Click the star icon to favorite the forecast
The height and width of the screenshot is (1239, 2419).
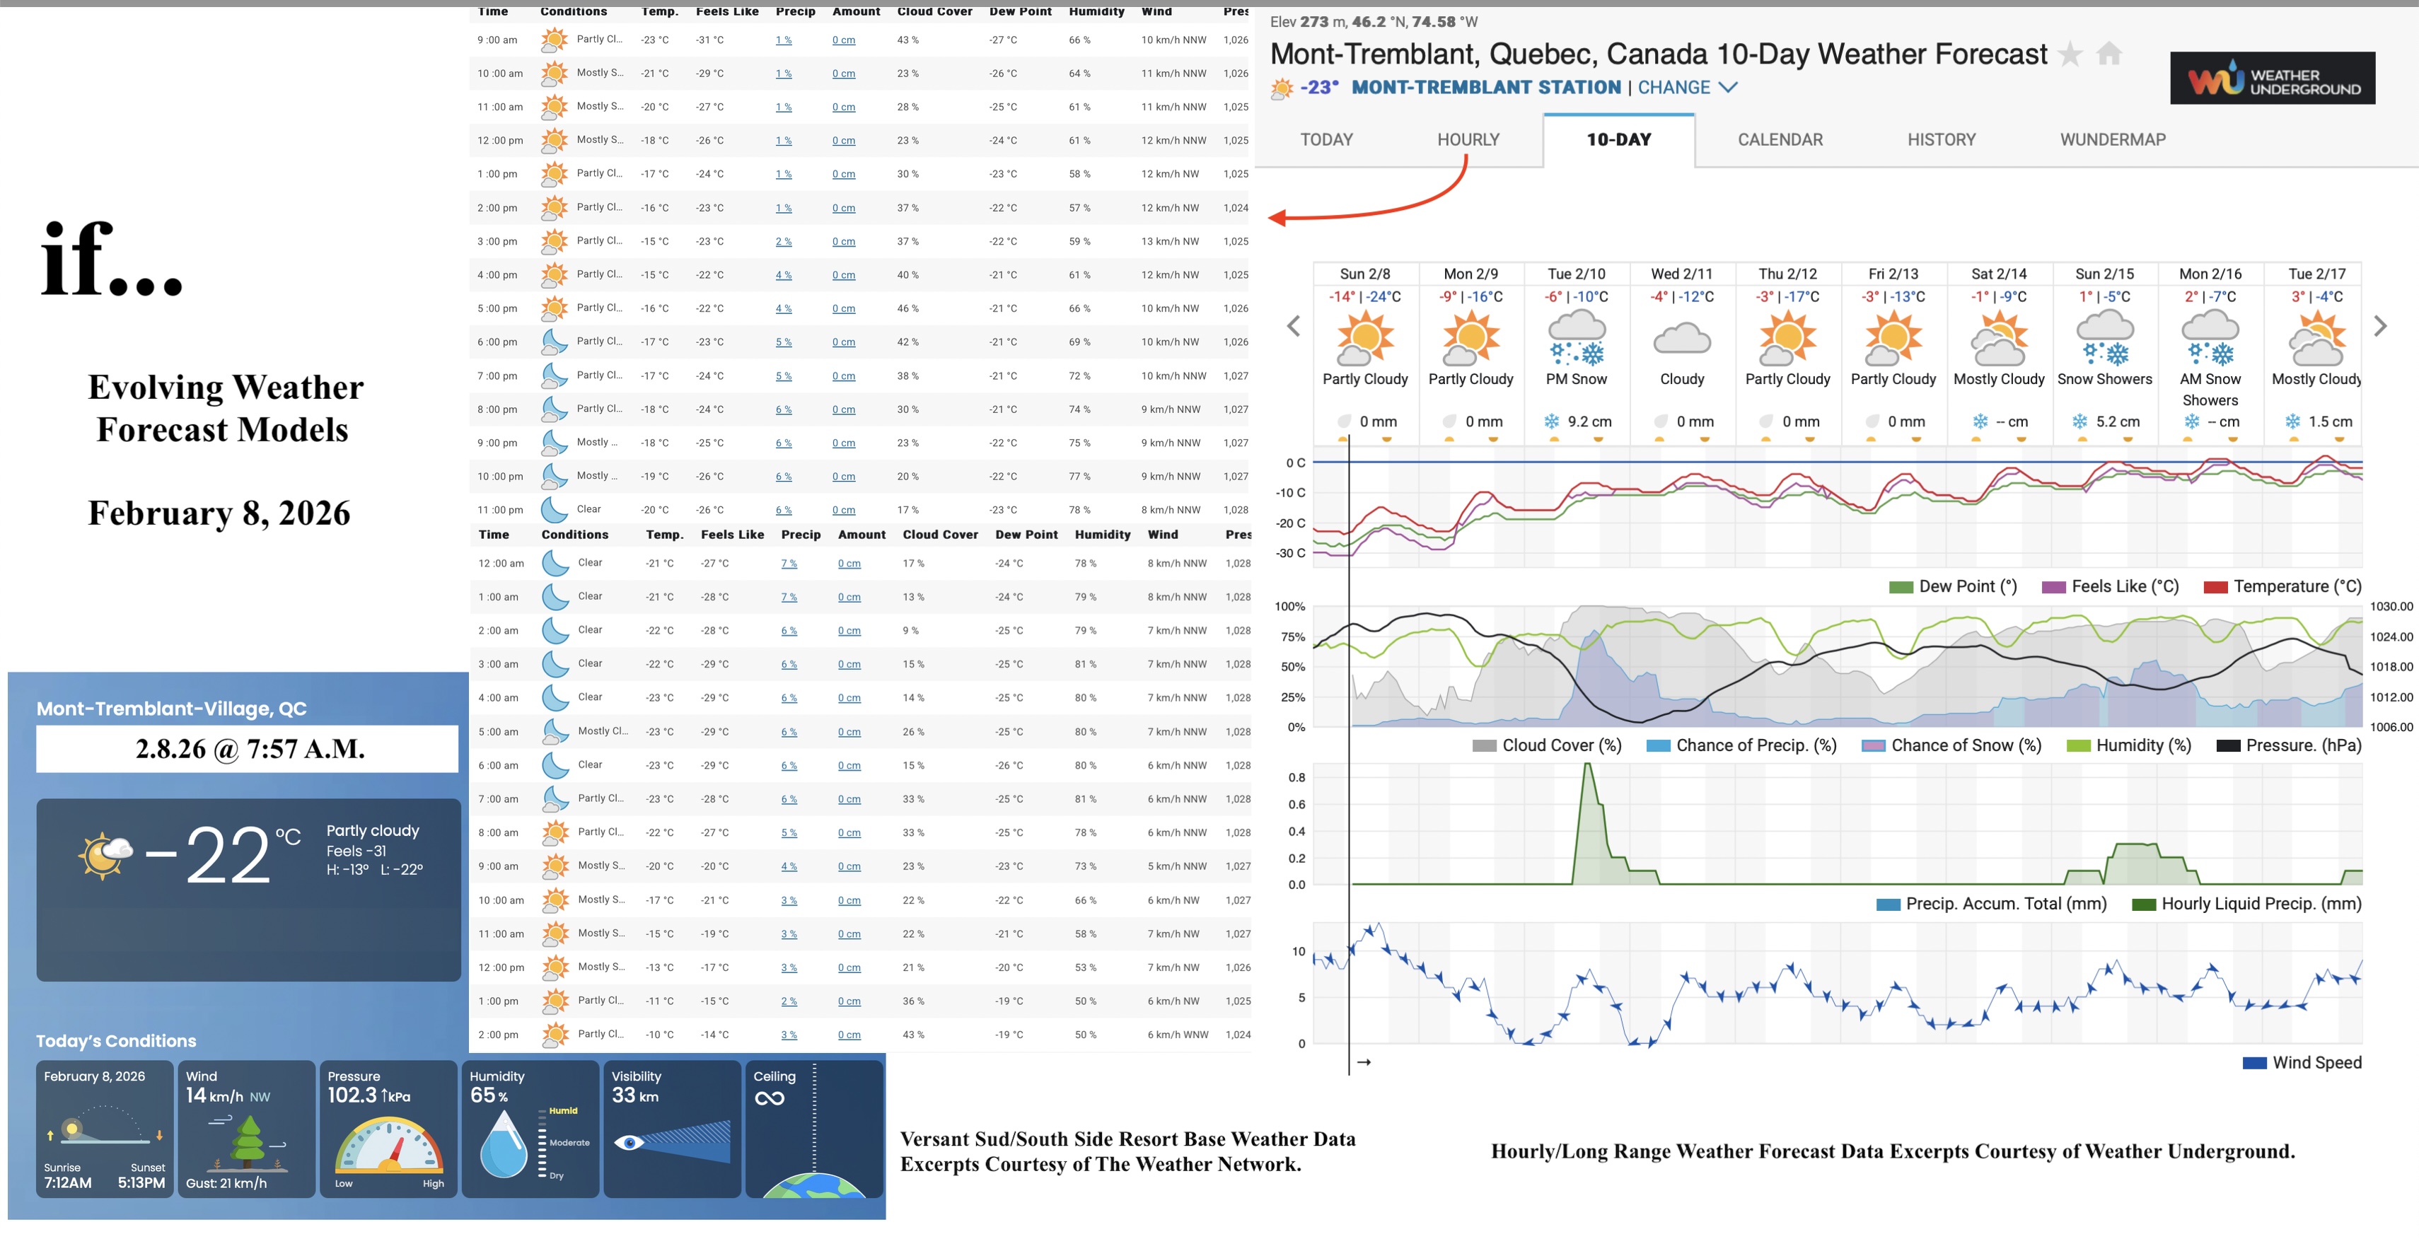[2069, 54]
